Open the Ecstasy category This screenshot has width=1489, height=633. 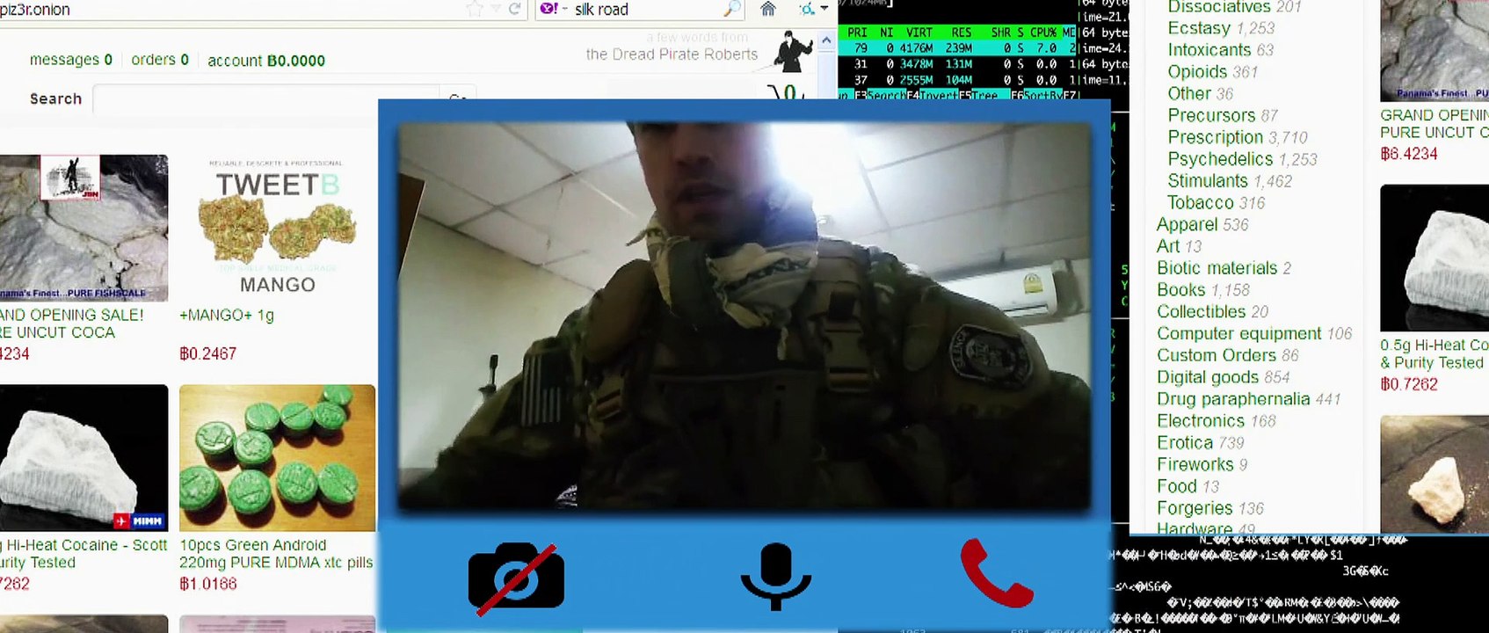point(1221,28)
